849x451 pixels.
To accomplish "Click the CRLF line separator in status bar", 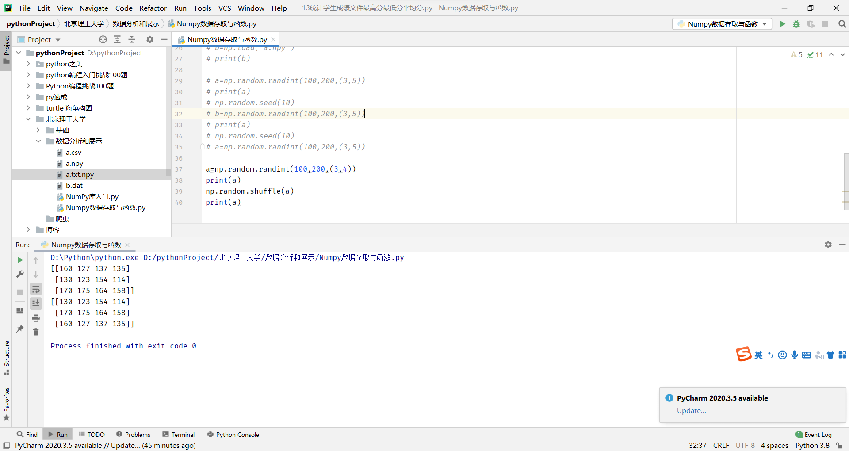I will [x=721, y=446].
